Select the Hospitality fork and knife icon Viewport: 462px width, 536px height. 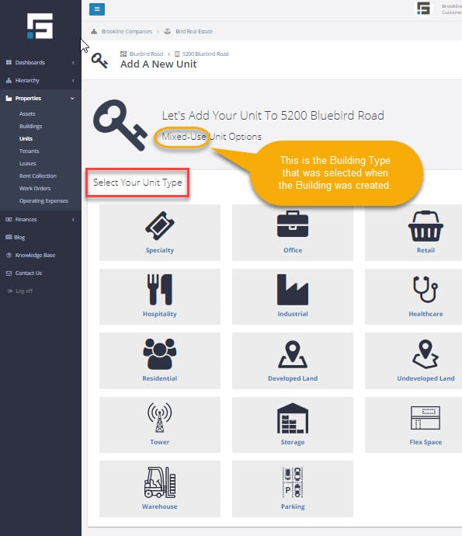160,289
